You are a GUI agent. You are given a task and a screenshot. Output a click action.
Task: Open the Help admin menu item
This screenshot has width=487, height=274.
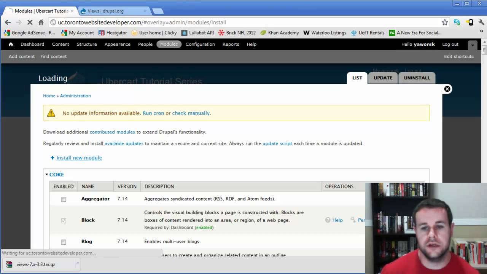pos(251,44)
